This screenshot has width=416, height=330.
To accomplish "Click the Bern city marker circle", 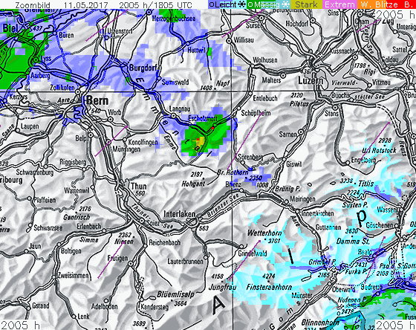I will [78, 92].
